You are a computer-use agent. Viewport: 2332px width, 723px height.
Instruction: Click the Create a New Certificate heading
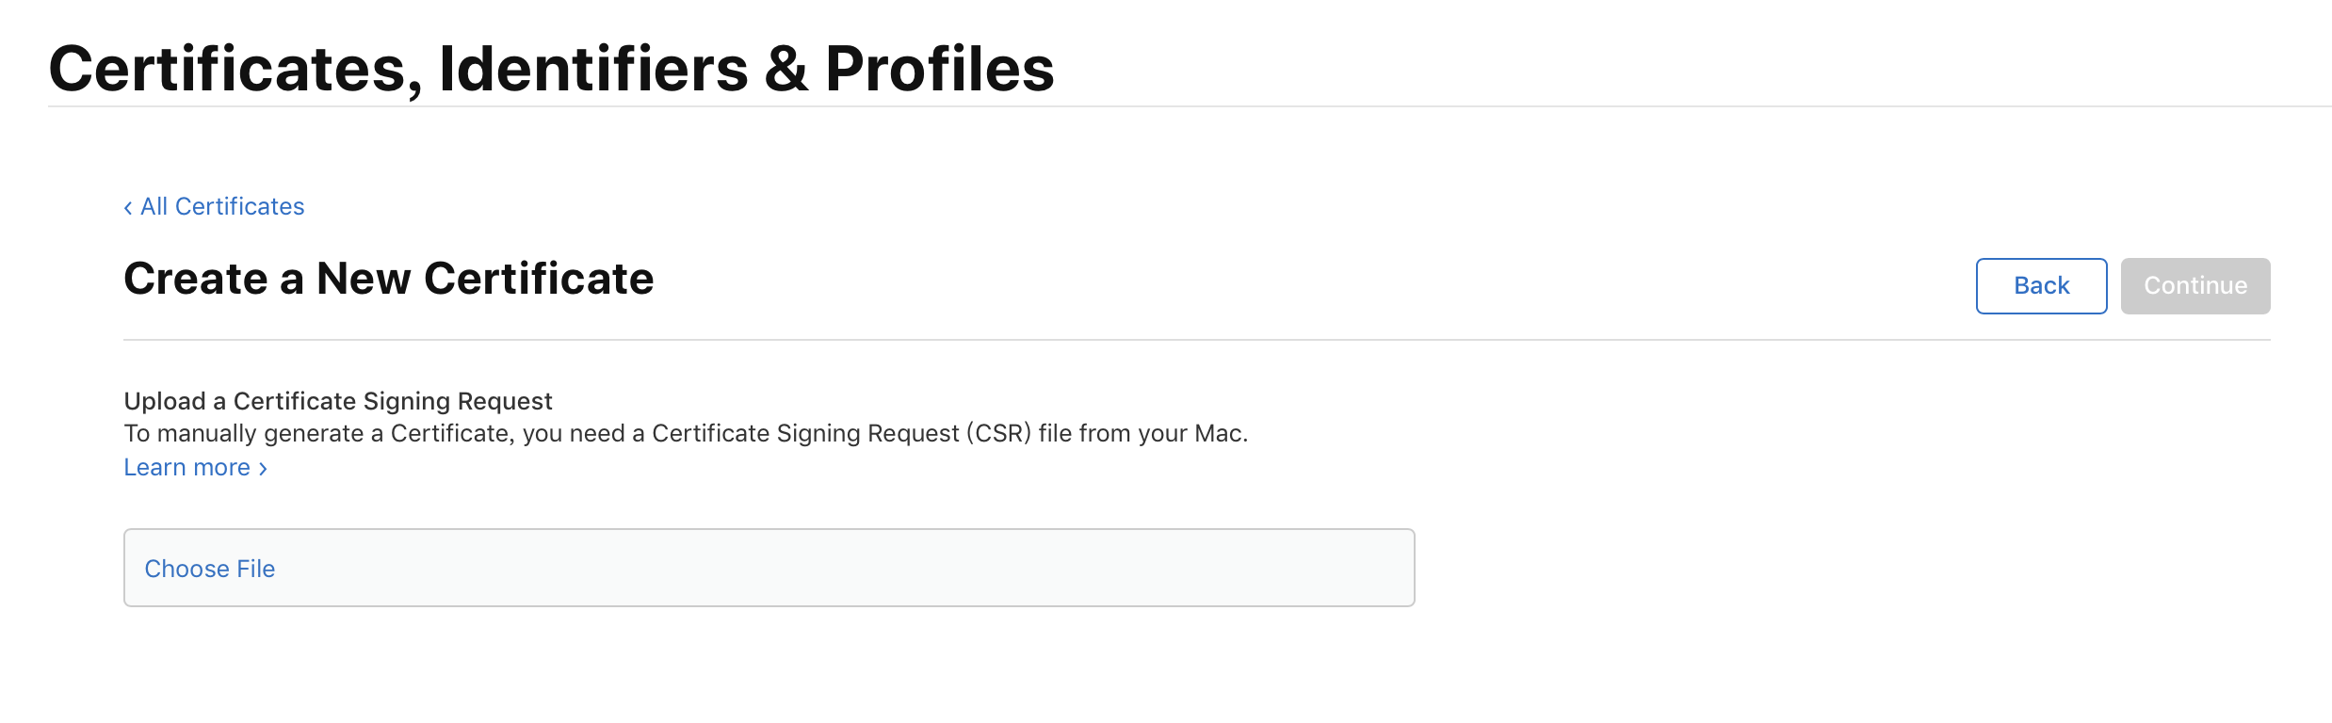[x=388, y=279]
